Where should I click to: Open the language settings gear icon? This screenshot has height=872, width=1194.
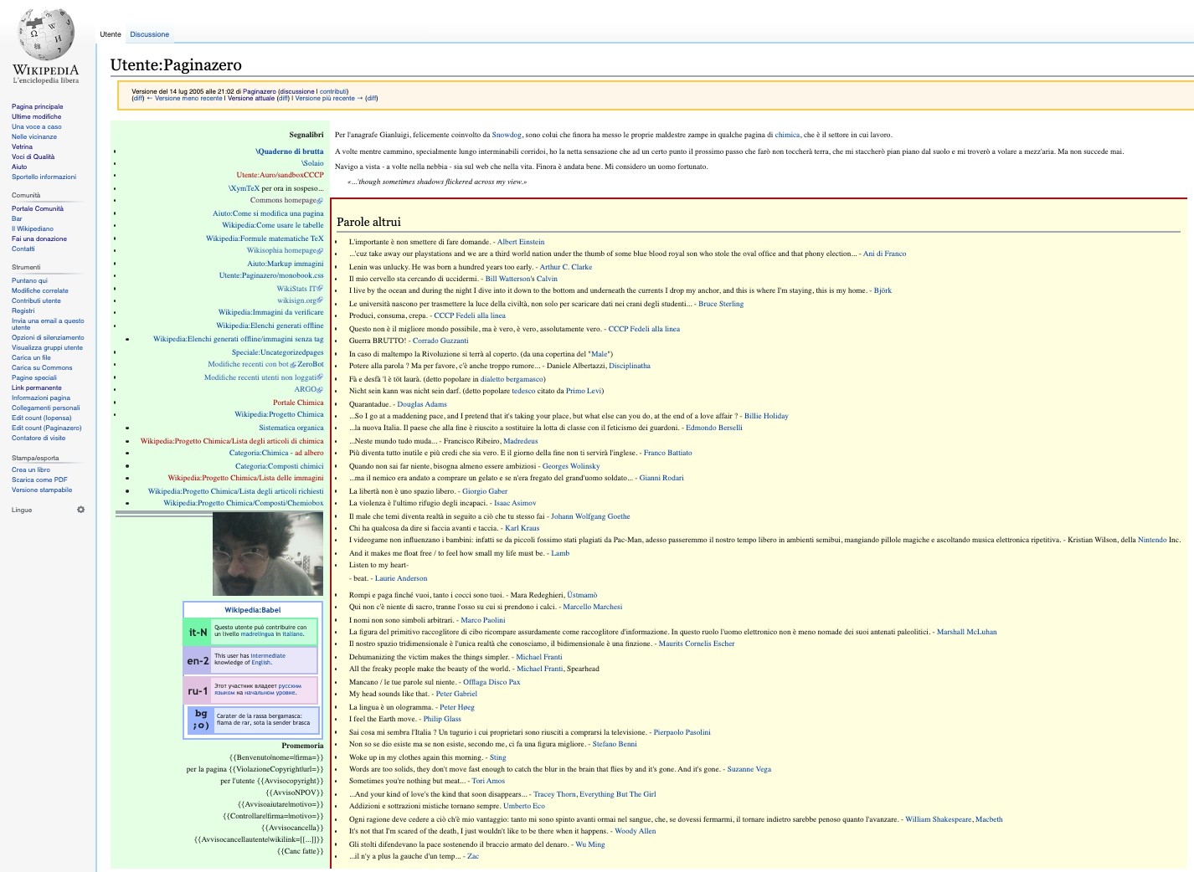81,510
